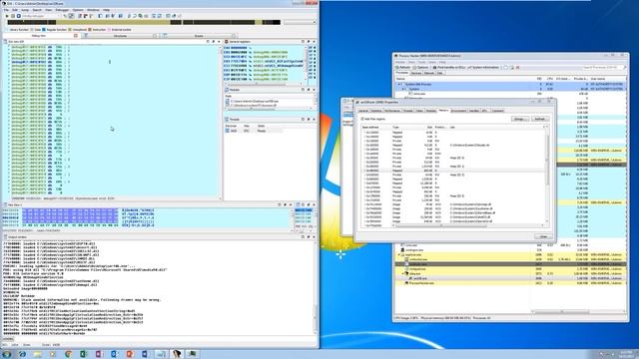Viewport: 639px width, 359px height.
Task: Collapse the explorer.exe tree node
Action: click(x=399, y=255)
